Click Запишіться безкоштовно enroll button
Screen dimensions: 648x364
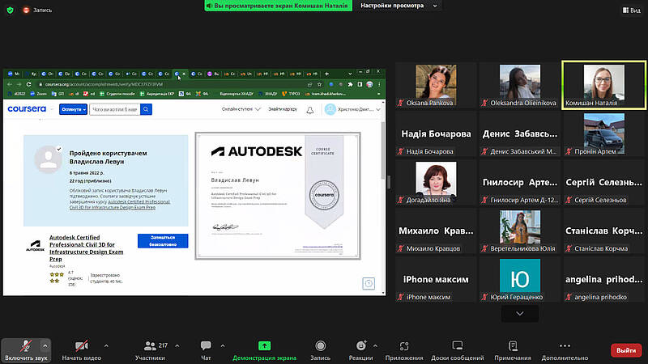pos(163,241)
